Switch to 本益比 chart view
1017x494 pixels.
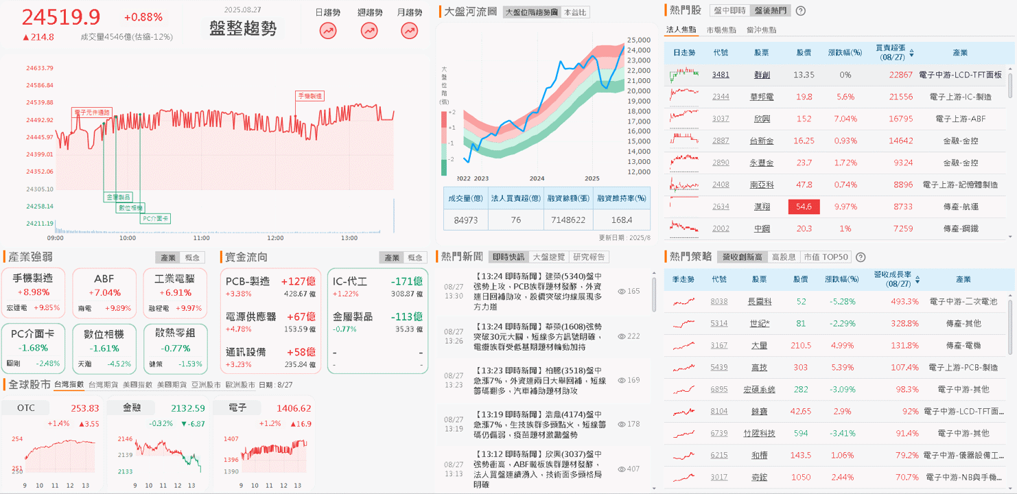(x=575, y=12)
